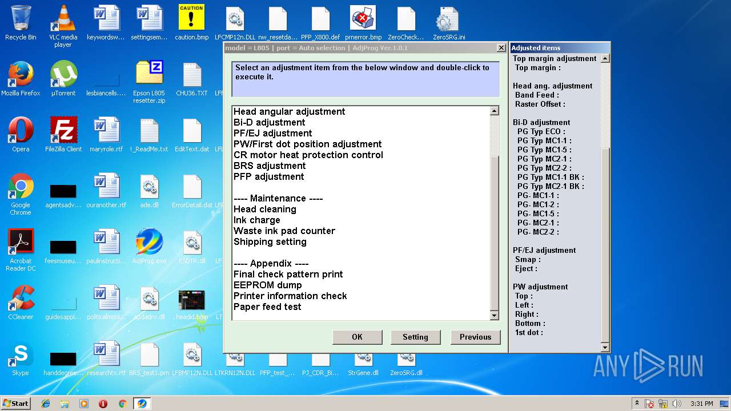This screenshot has height=411, width=731.
Task: Show hidden system tray icons
Action: [637, 404]
